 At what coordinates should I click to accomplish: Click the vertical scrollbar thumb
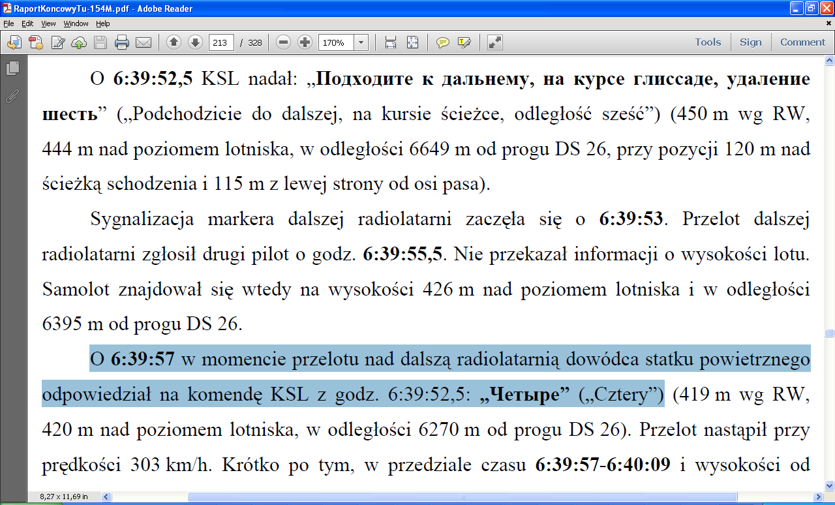tap(829, 333)
